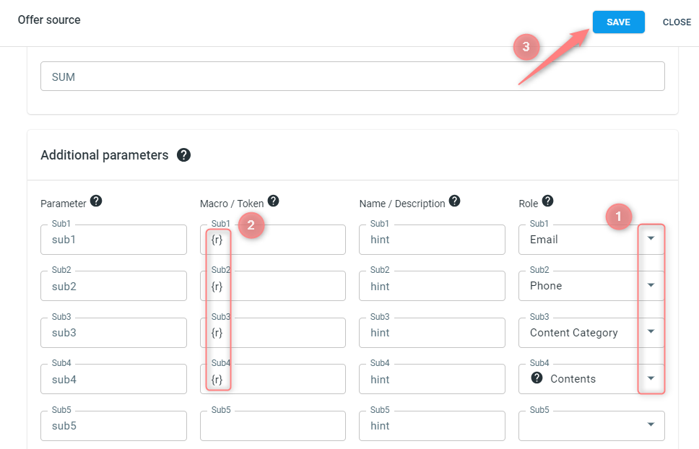Show Name / Description help tooltip icon
The image size is (699, 449).
click(x=454, y=201)
